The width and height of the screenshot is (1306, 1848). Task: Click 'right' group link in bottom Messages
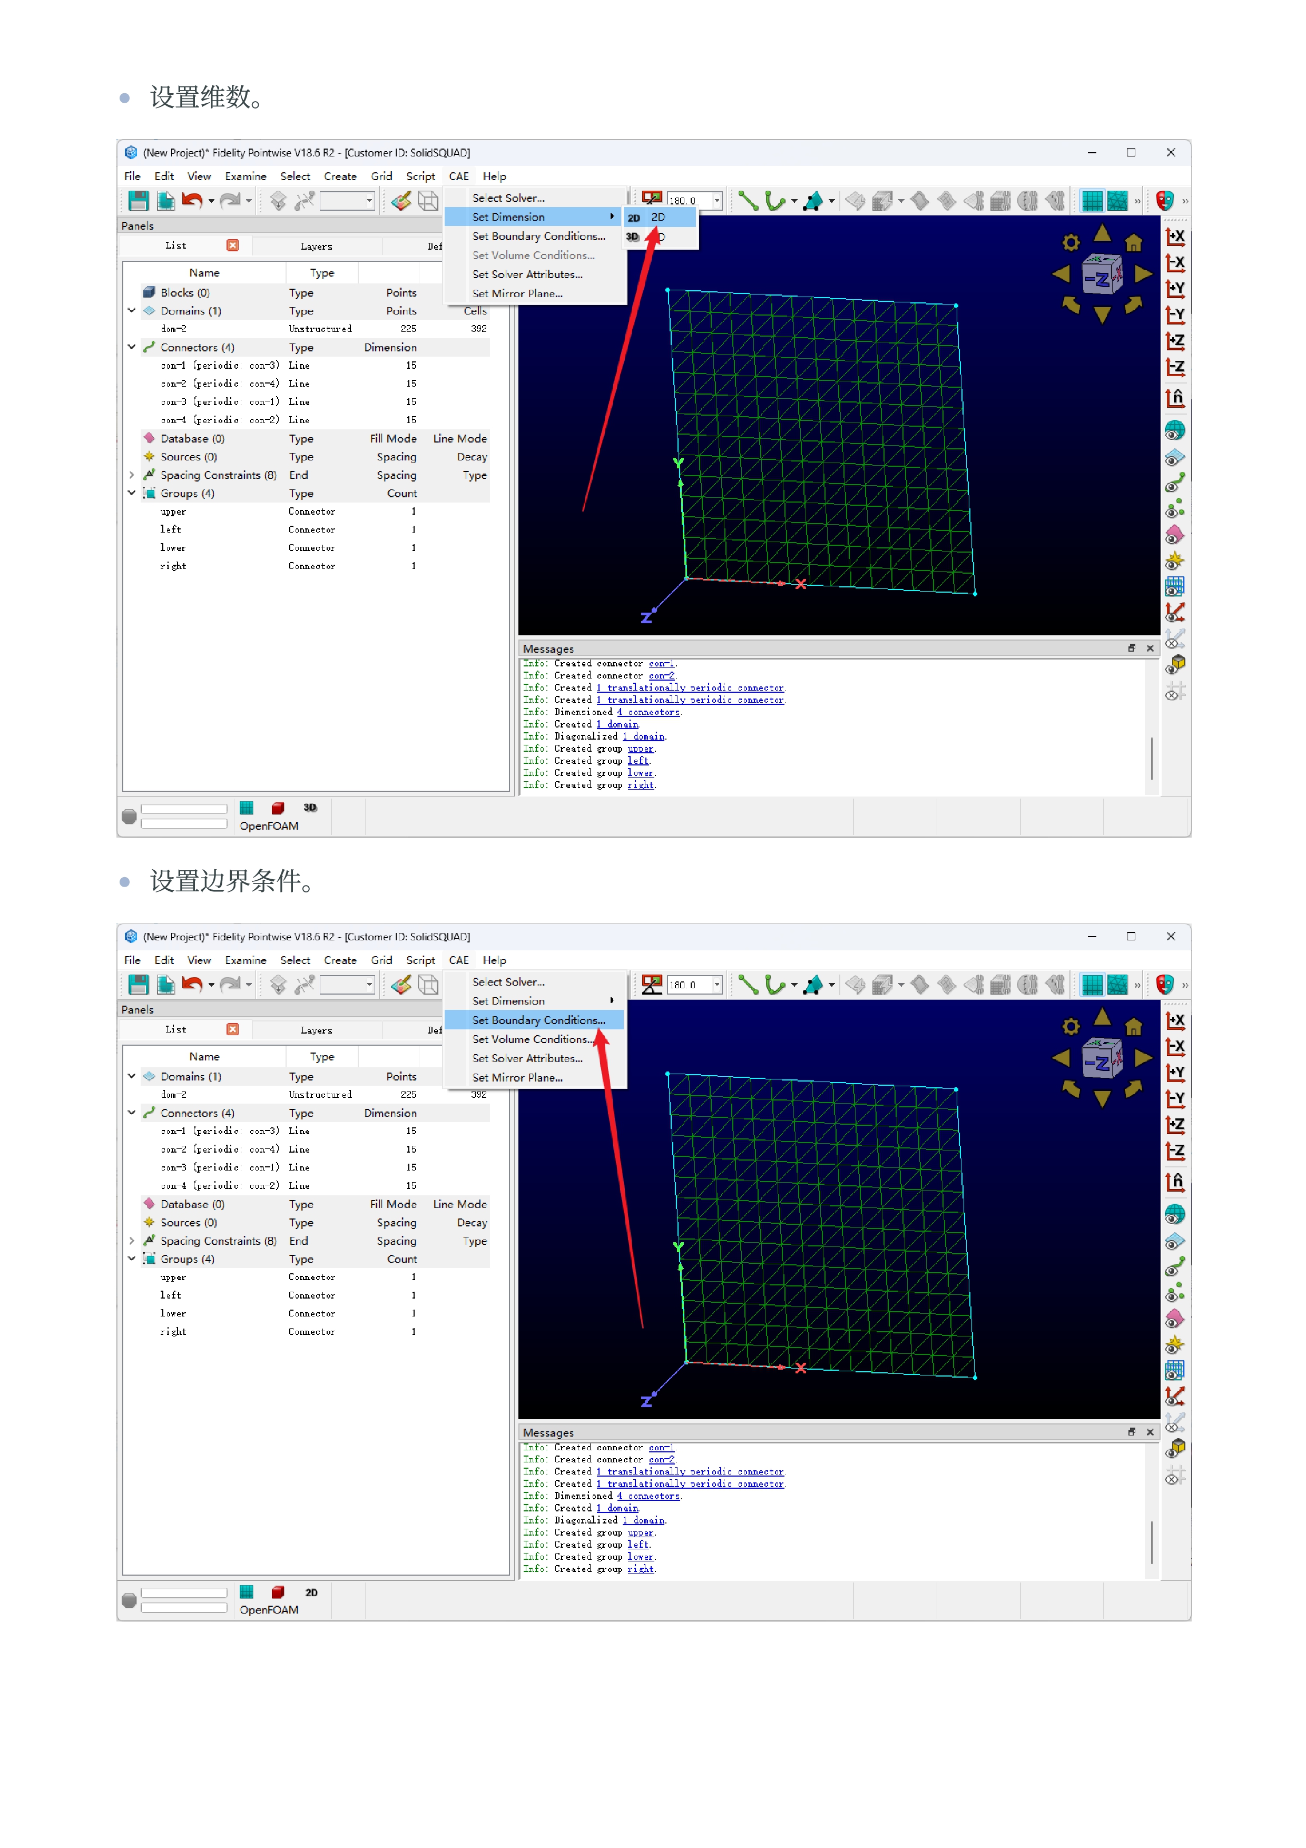(641, 1569)
